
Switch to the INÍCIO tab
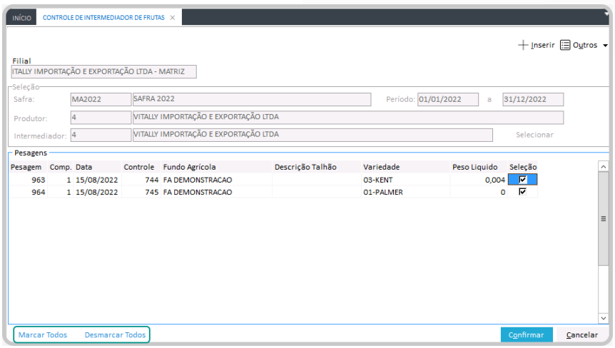pyautogui.click(x=21, y=18)
